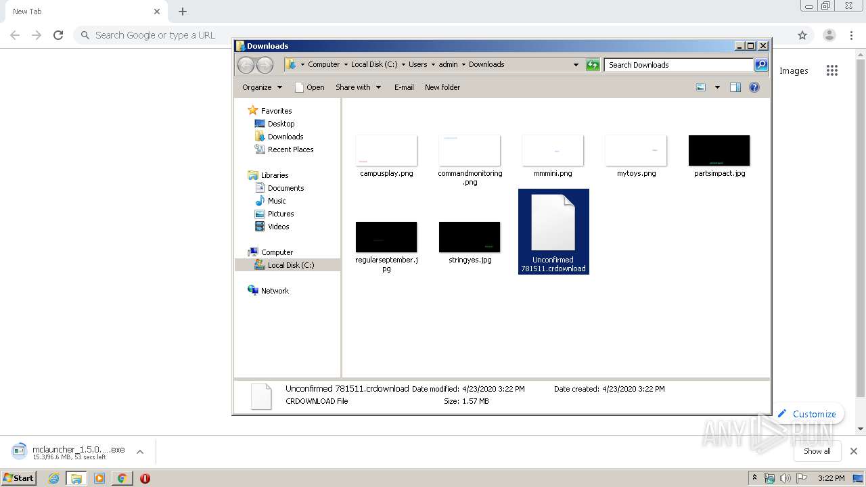Open the Google apps grid icon

click(x=832, y=70)
